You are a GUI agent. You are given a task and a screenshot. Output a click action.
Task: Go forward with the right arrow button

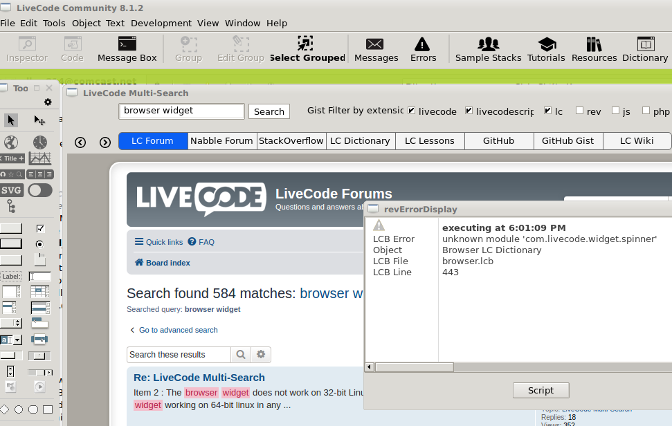pyautogui.click(x=105, y=142)
